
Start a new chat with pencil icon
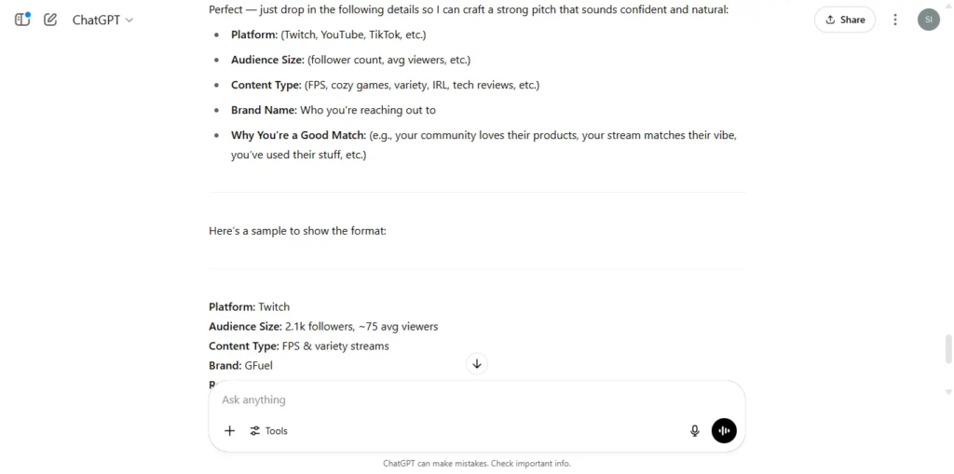pyautogui.click(x=50, y=20)
